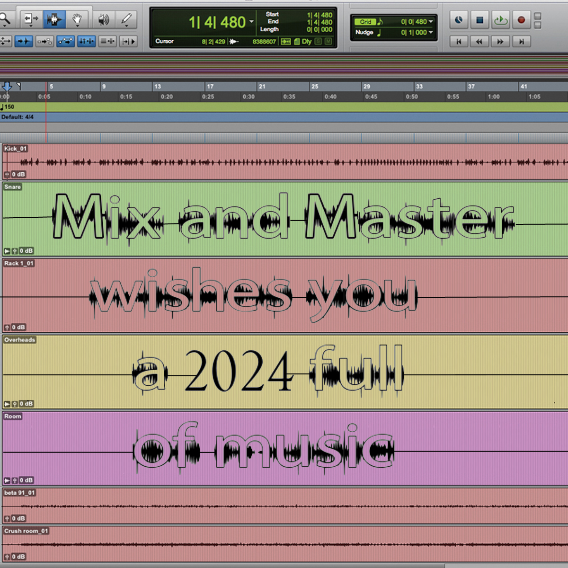This screenshot has height=568, width=568.
Task: Select the Rack 1_01 clip name
Action: click(19, 263)
